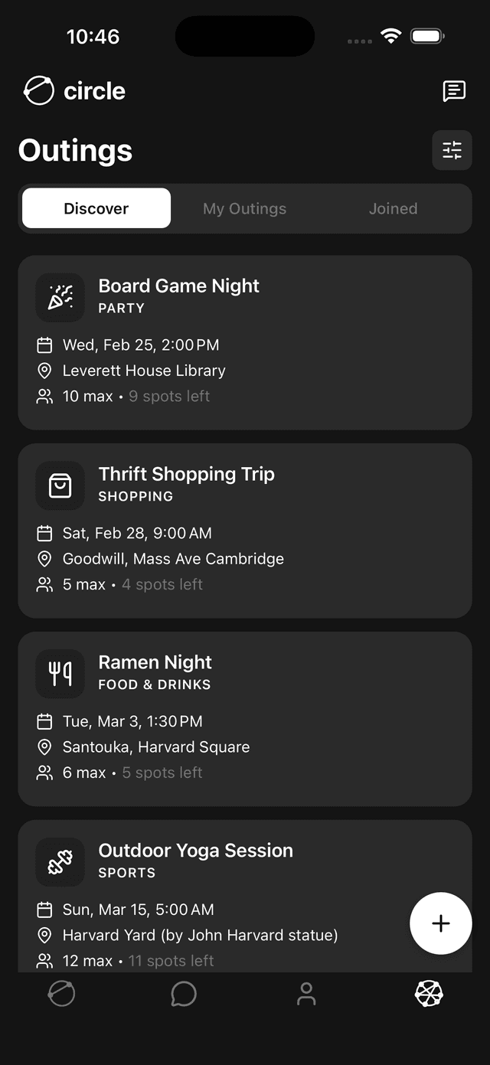The image size is (490, 1065).
Task: Tap the fork and knife icon on Ramen Night
Action: (60, 674)
